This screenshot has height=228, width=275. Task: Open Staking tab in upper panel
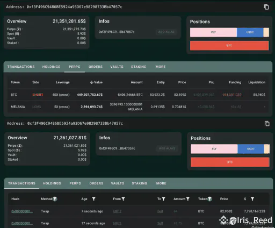coord(139,67)
